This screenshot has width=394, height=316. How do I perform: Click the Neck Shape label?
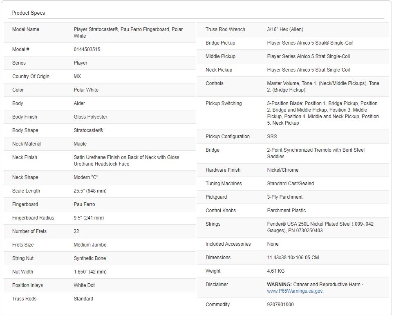[25, 177]
